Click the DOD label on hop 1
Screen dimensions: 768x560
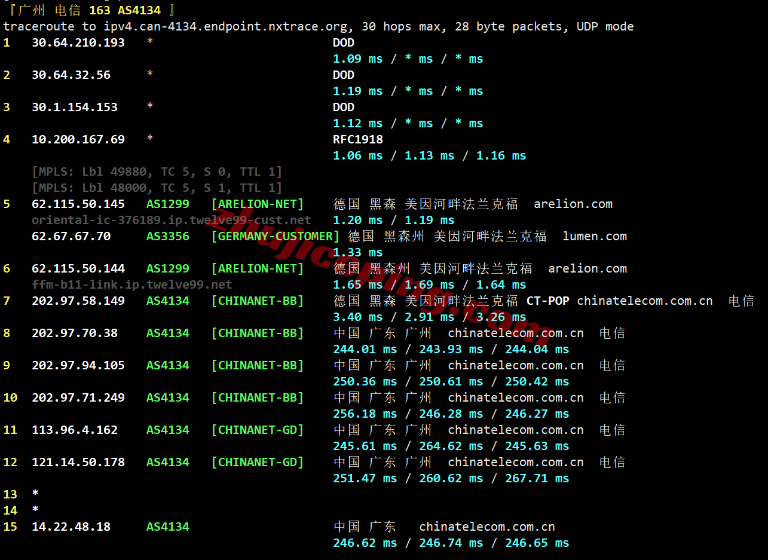[x=344, y=42]
